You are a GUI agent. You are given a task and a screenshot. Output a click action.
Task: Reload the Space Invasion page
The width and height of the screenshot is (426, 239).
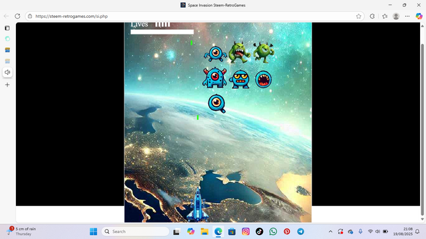tap(17, 16)
